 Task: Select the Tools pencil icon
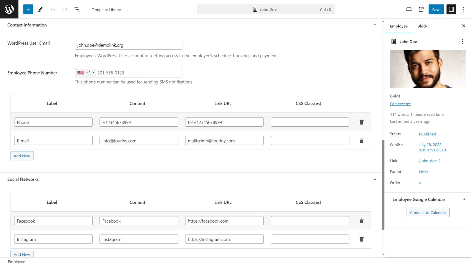pos(40,9)
